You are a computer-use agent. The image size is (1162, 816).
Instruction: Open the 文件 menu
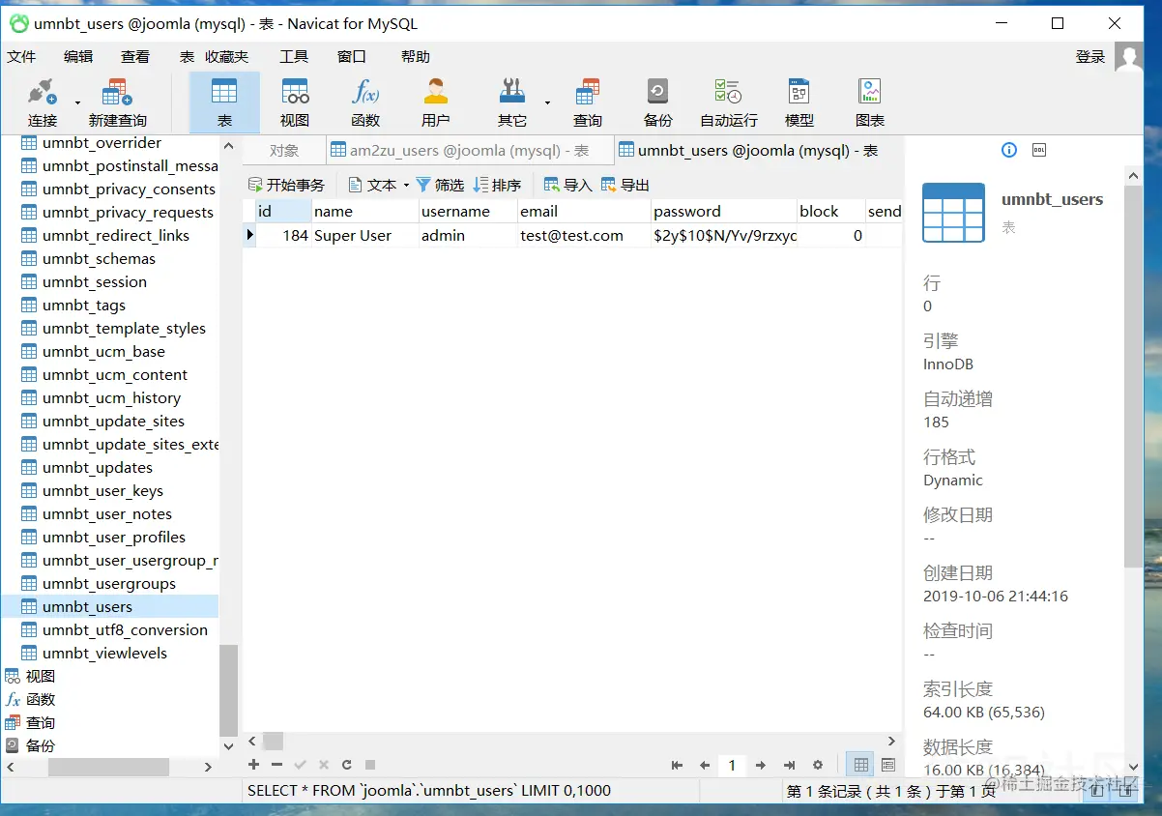pos(21,57)
